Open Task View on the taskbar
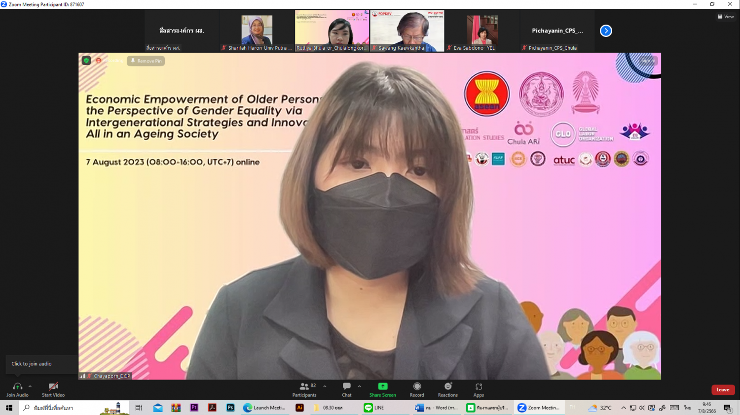Viewport: 740px width, 415px height. tap(139, 408)
